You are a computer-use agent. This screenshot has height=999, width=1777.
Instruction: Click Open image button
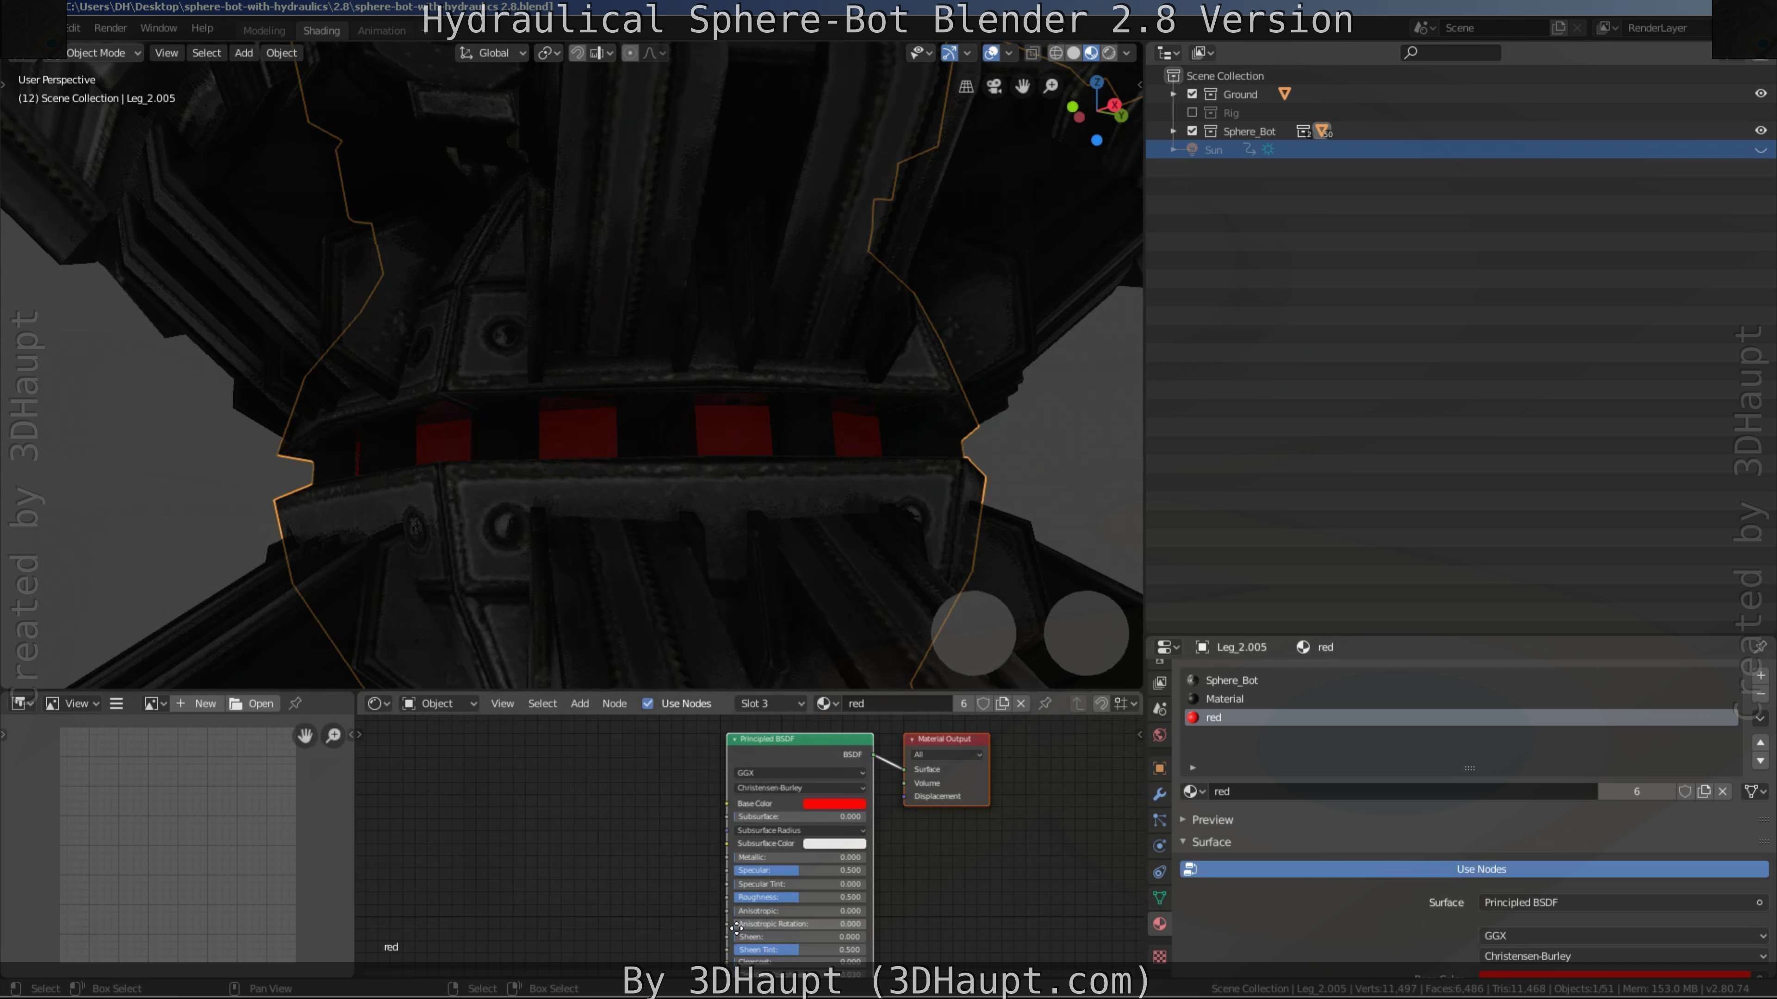252,703
